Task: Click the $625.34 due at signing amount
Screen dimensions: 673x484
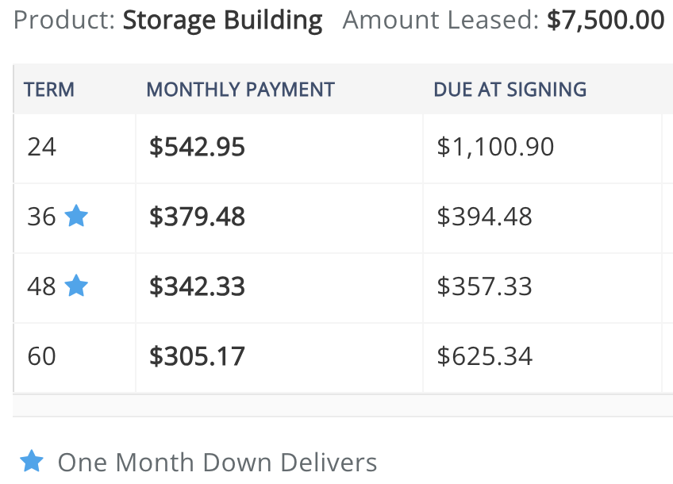Action: click(485, 356)
